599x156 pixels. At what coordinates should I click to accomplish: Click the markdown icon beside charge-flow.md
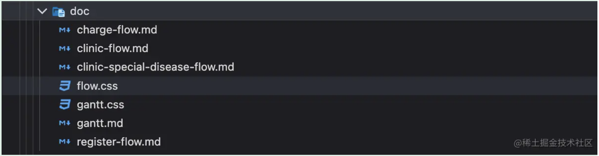(64, 30)
